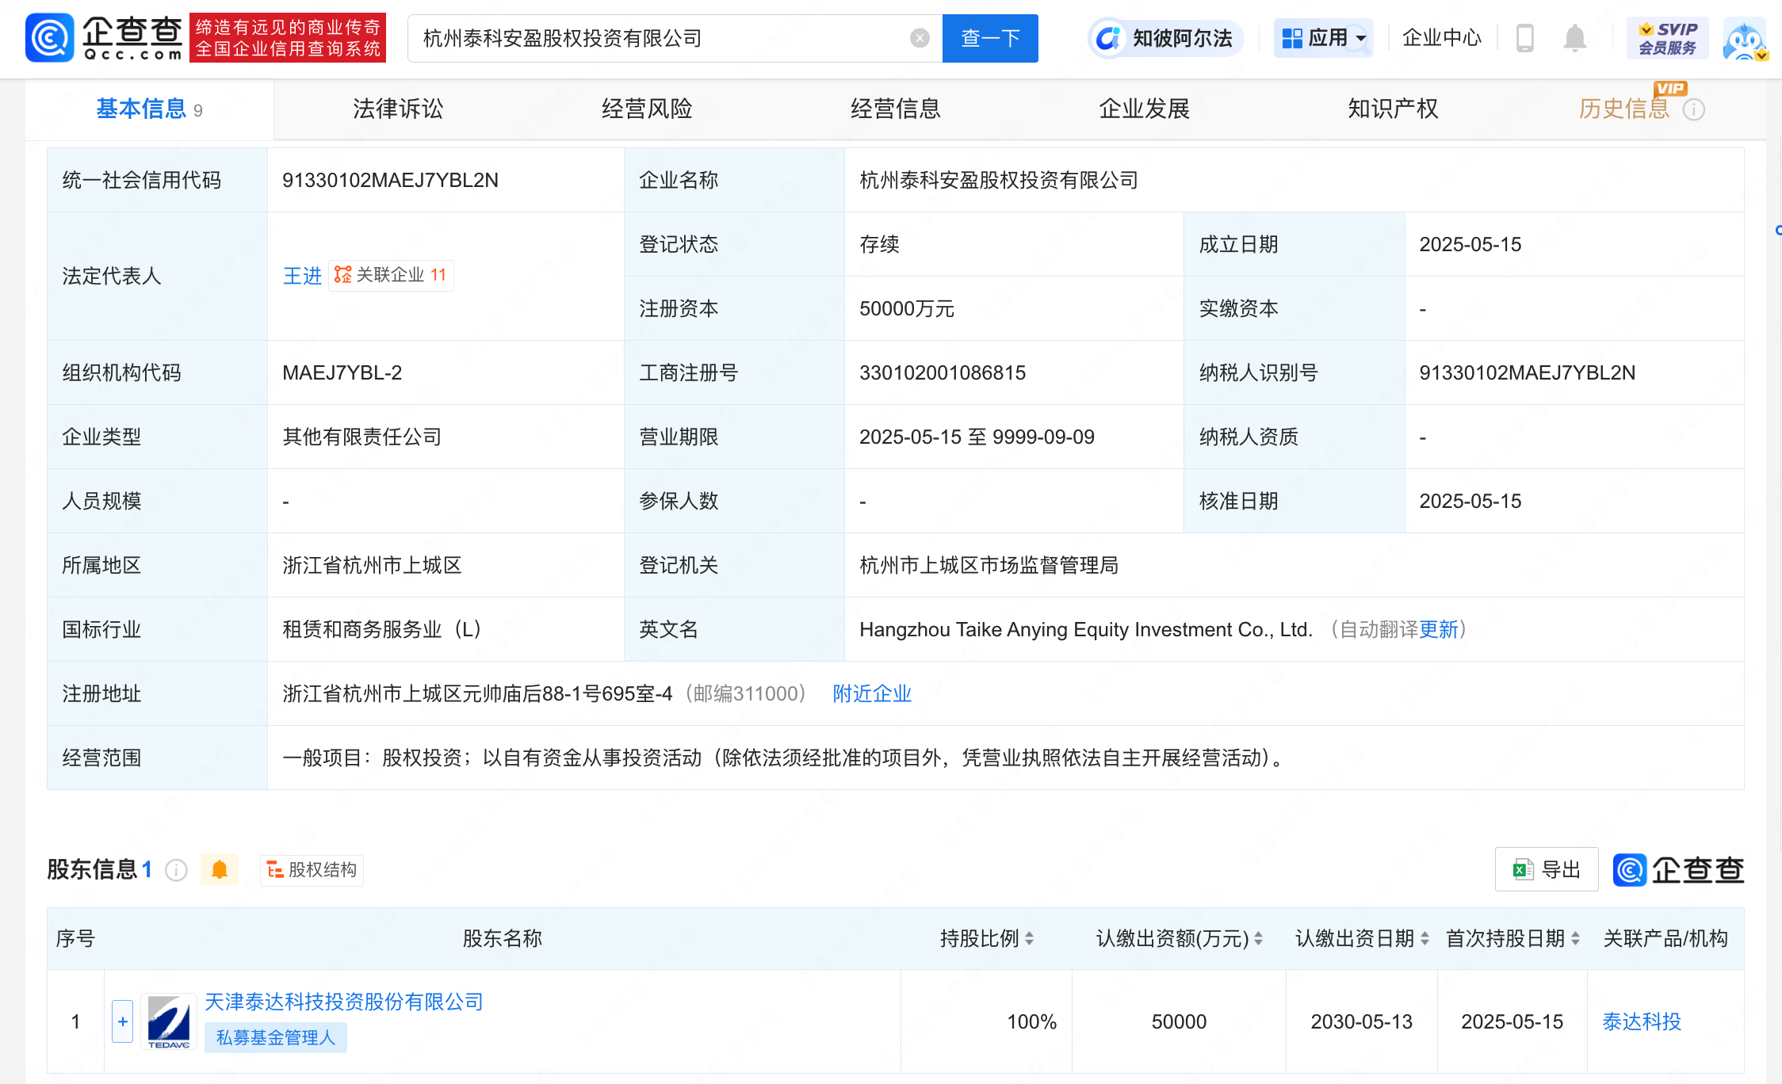
Task: View 关联企业 11 badge
Action: tap(391, 275)
